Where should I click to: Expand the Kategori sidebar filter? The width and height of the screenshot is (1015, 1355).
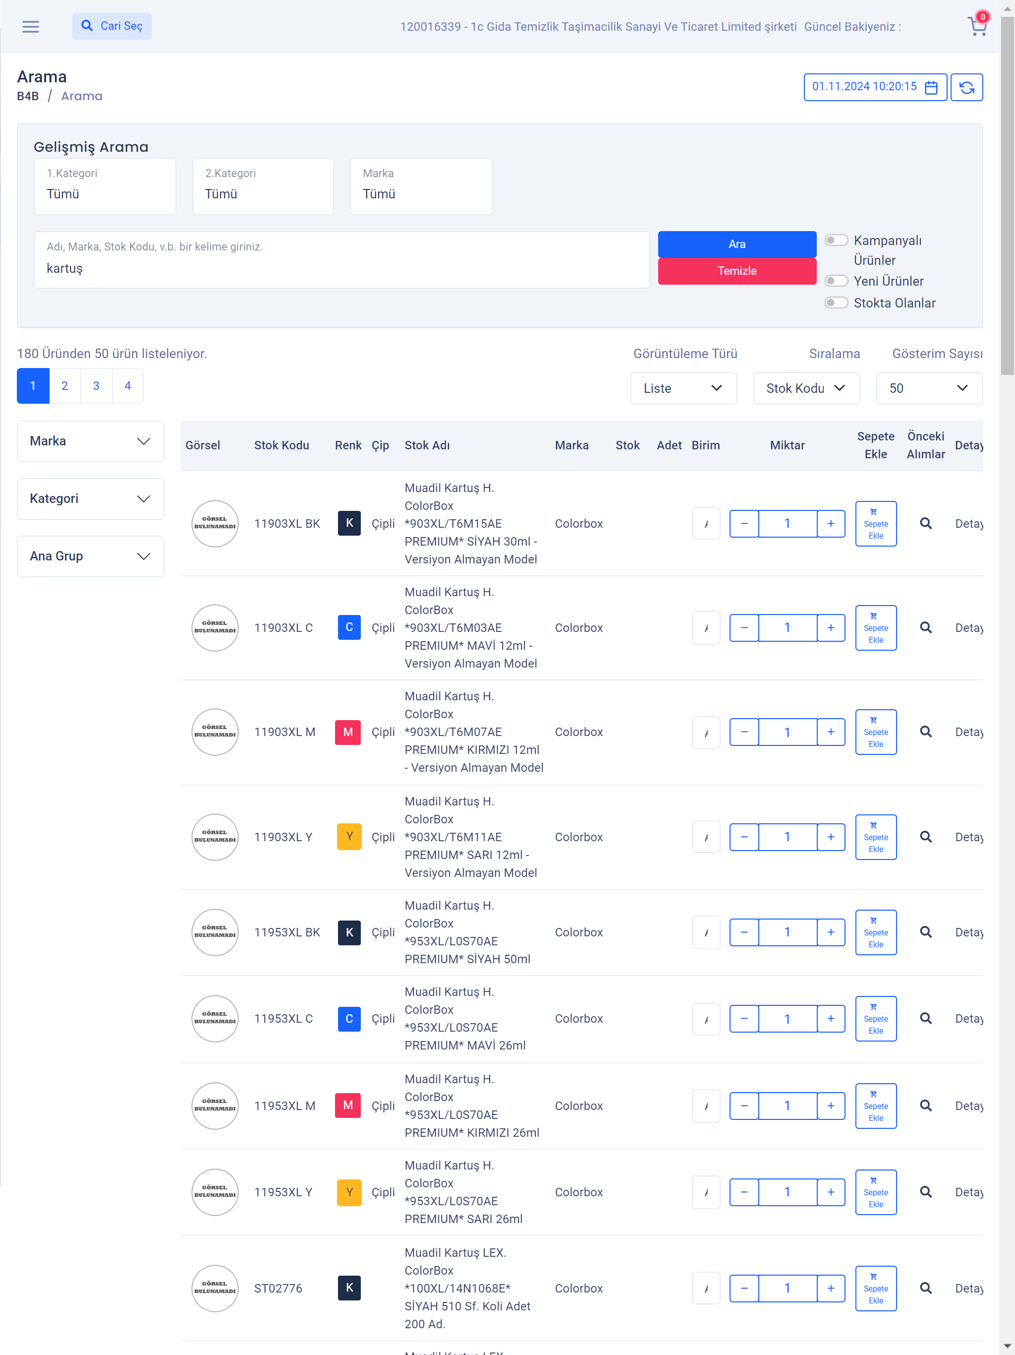[x=91, y=498]
